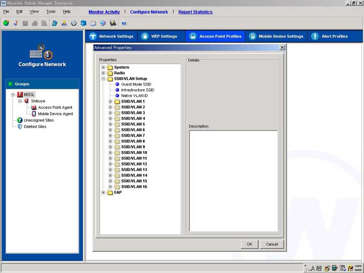Select the SSID/VLAN 10 folder label
This screenshot has width=364, height=273.
tap(134, 152)
